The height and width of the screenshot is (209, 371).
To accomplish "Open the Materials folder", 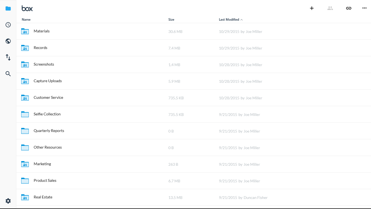I will click(x=42, y=31).
